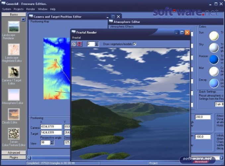Click the Atmosphere Editor field showing 200,0
Screen dimensions: 225x166
coord(203,117)
